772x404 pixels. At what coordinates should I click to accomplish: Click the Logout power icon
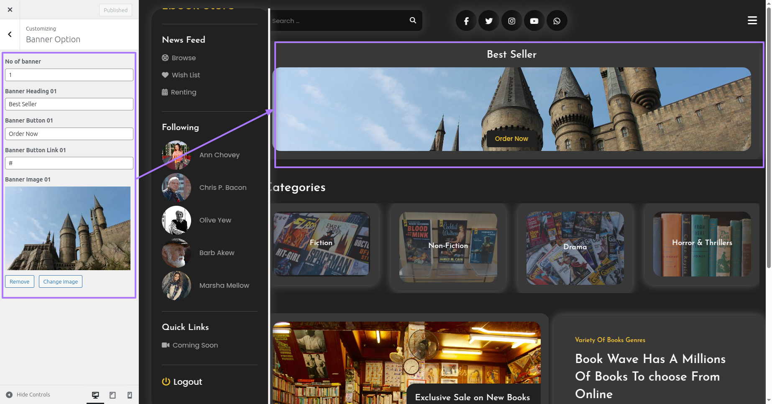pos(166,381)
